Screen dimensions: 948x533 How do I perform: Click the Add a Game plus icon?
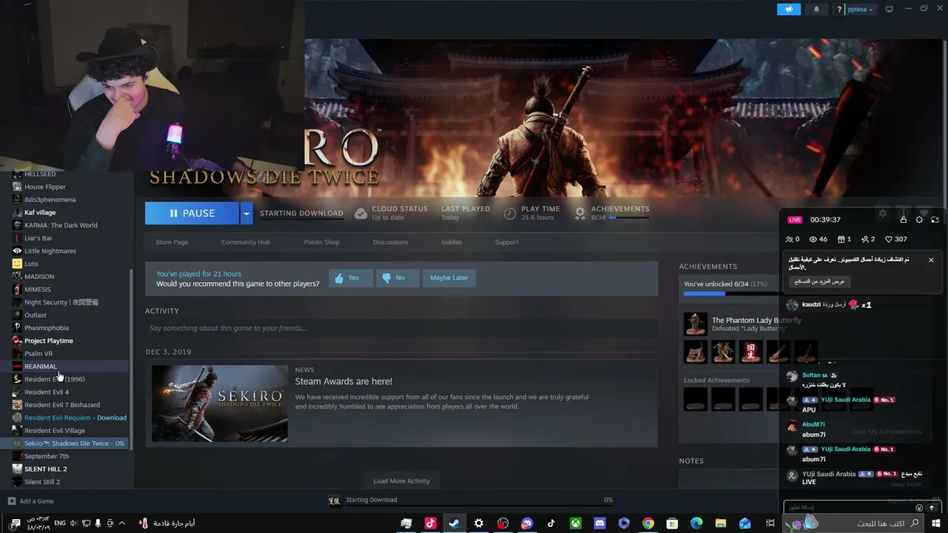pyautogui.click(x=12, y=501)
